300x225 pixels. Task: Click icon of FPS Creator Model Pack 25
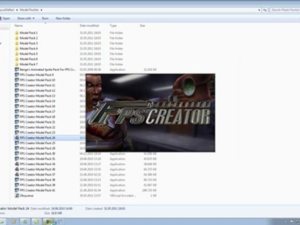point(17,143)
